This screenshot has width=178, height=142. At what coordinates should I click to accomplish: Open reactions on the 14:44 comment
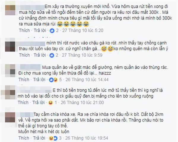tap(53, 80)
